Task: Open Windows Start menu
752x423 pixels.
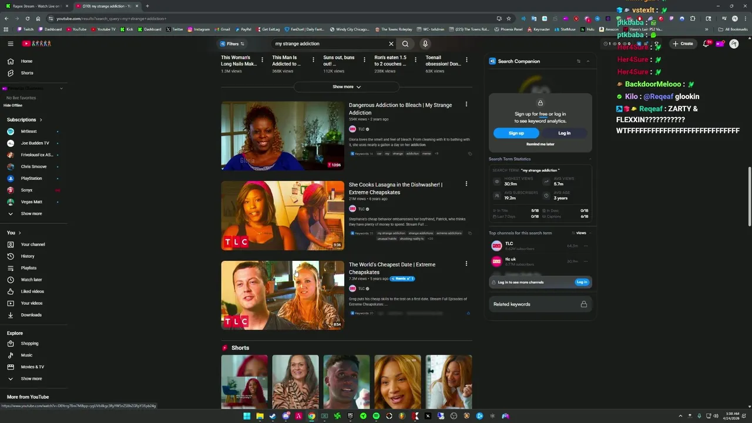Action: point(247,416)
